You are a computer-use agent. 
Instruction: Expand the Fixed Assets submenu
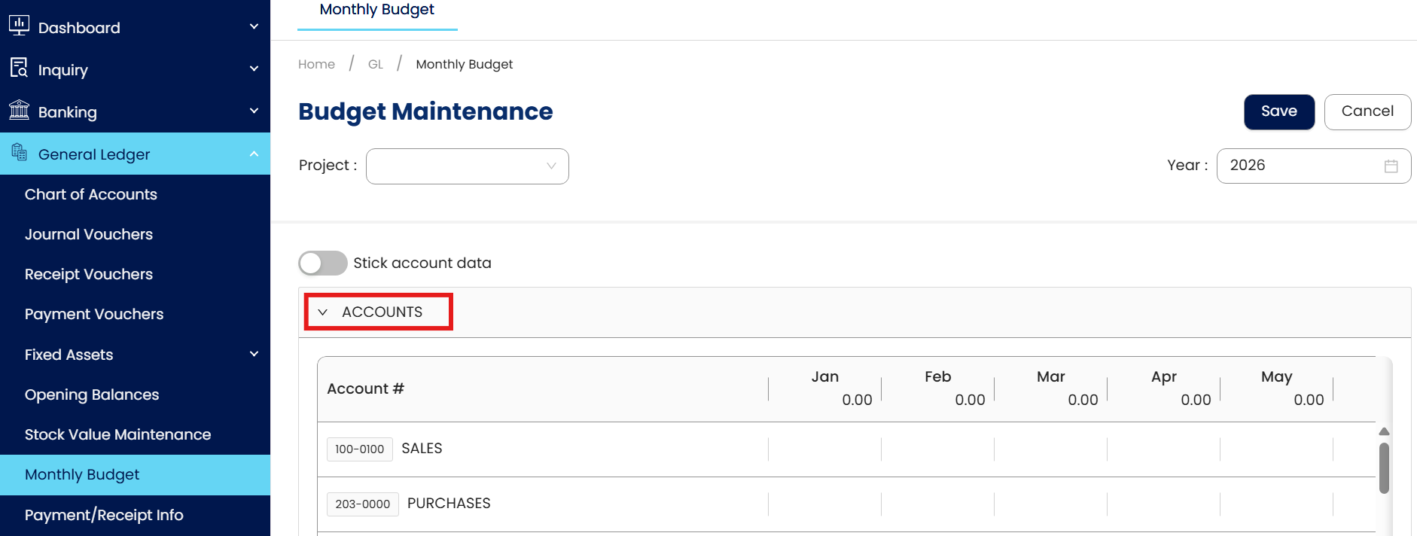click(254, 354)
